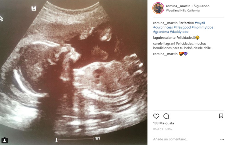
Task: Open the HACE 19 HORAS timestamp
Action: (163, 129)
